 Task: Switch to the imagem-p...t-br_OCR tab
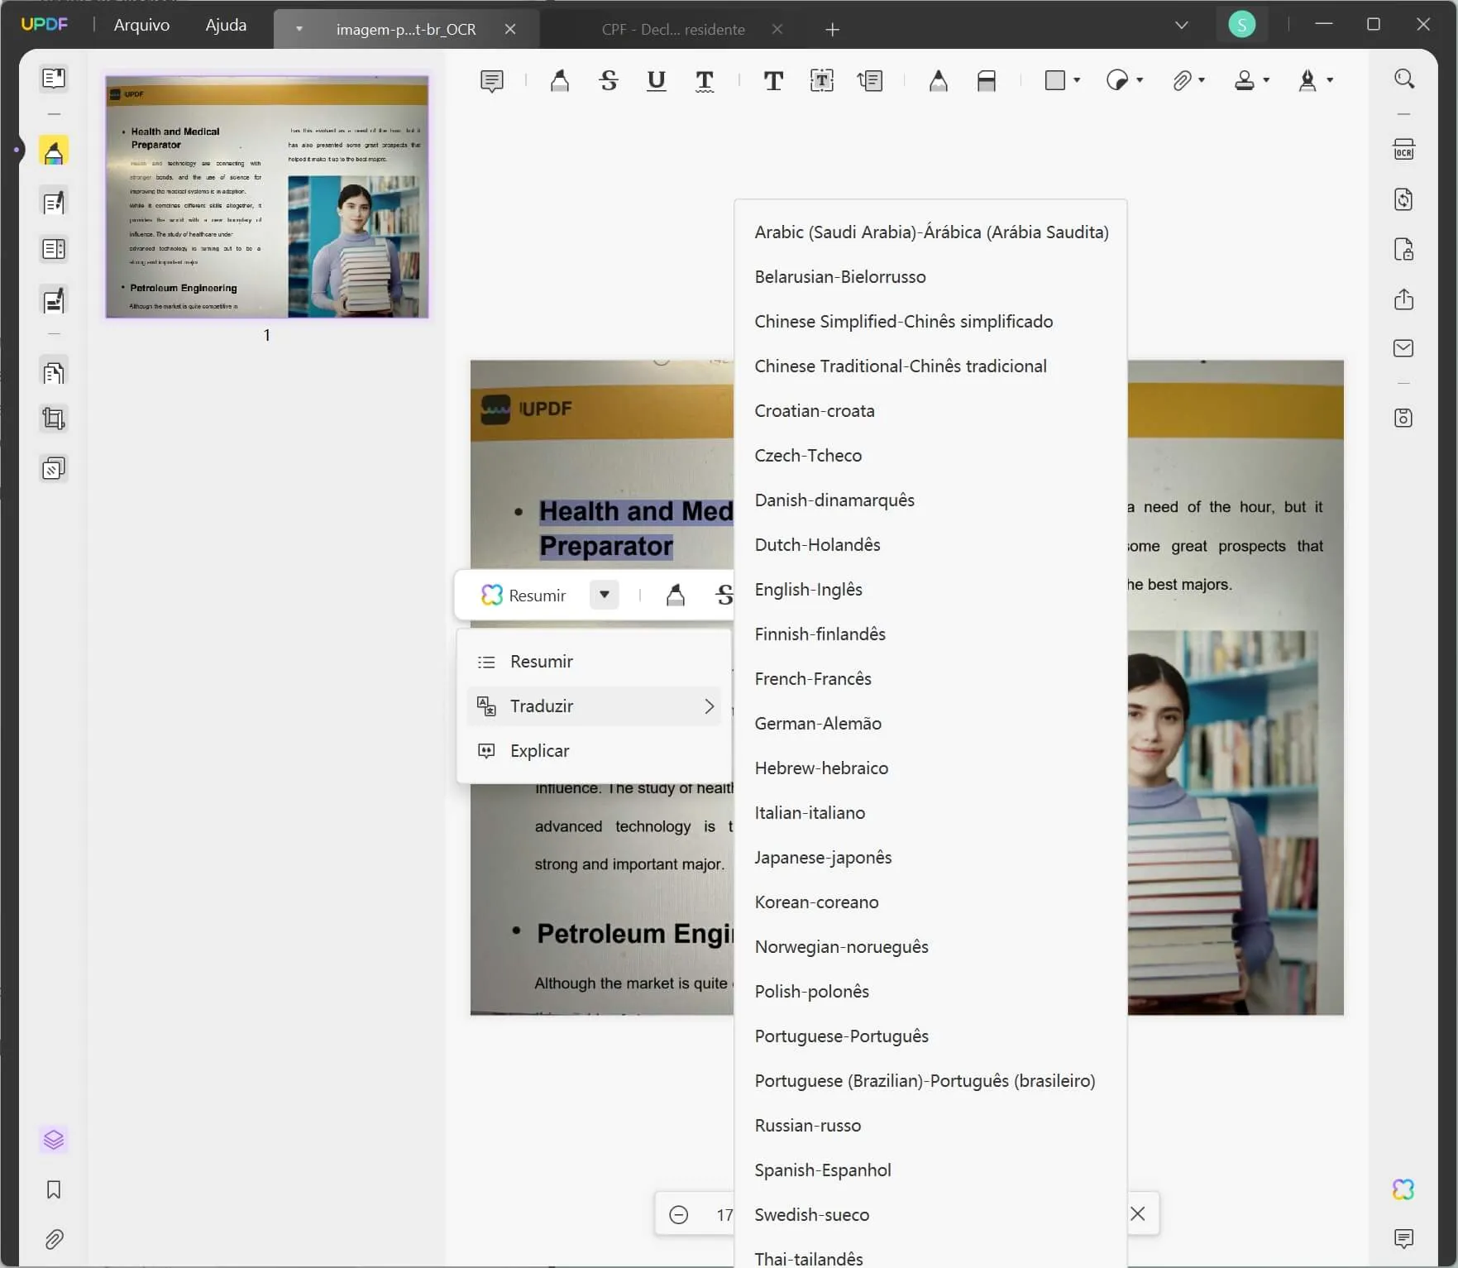click(x=406, y=29)
